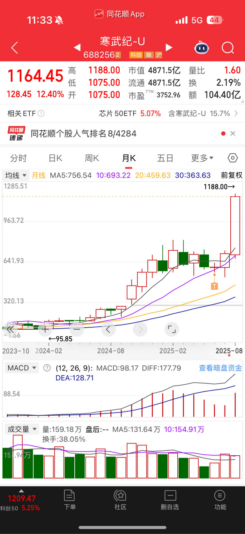Jump to earliest data double-left arrows
245x534 pixels.
click(x=10, y=329)
